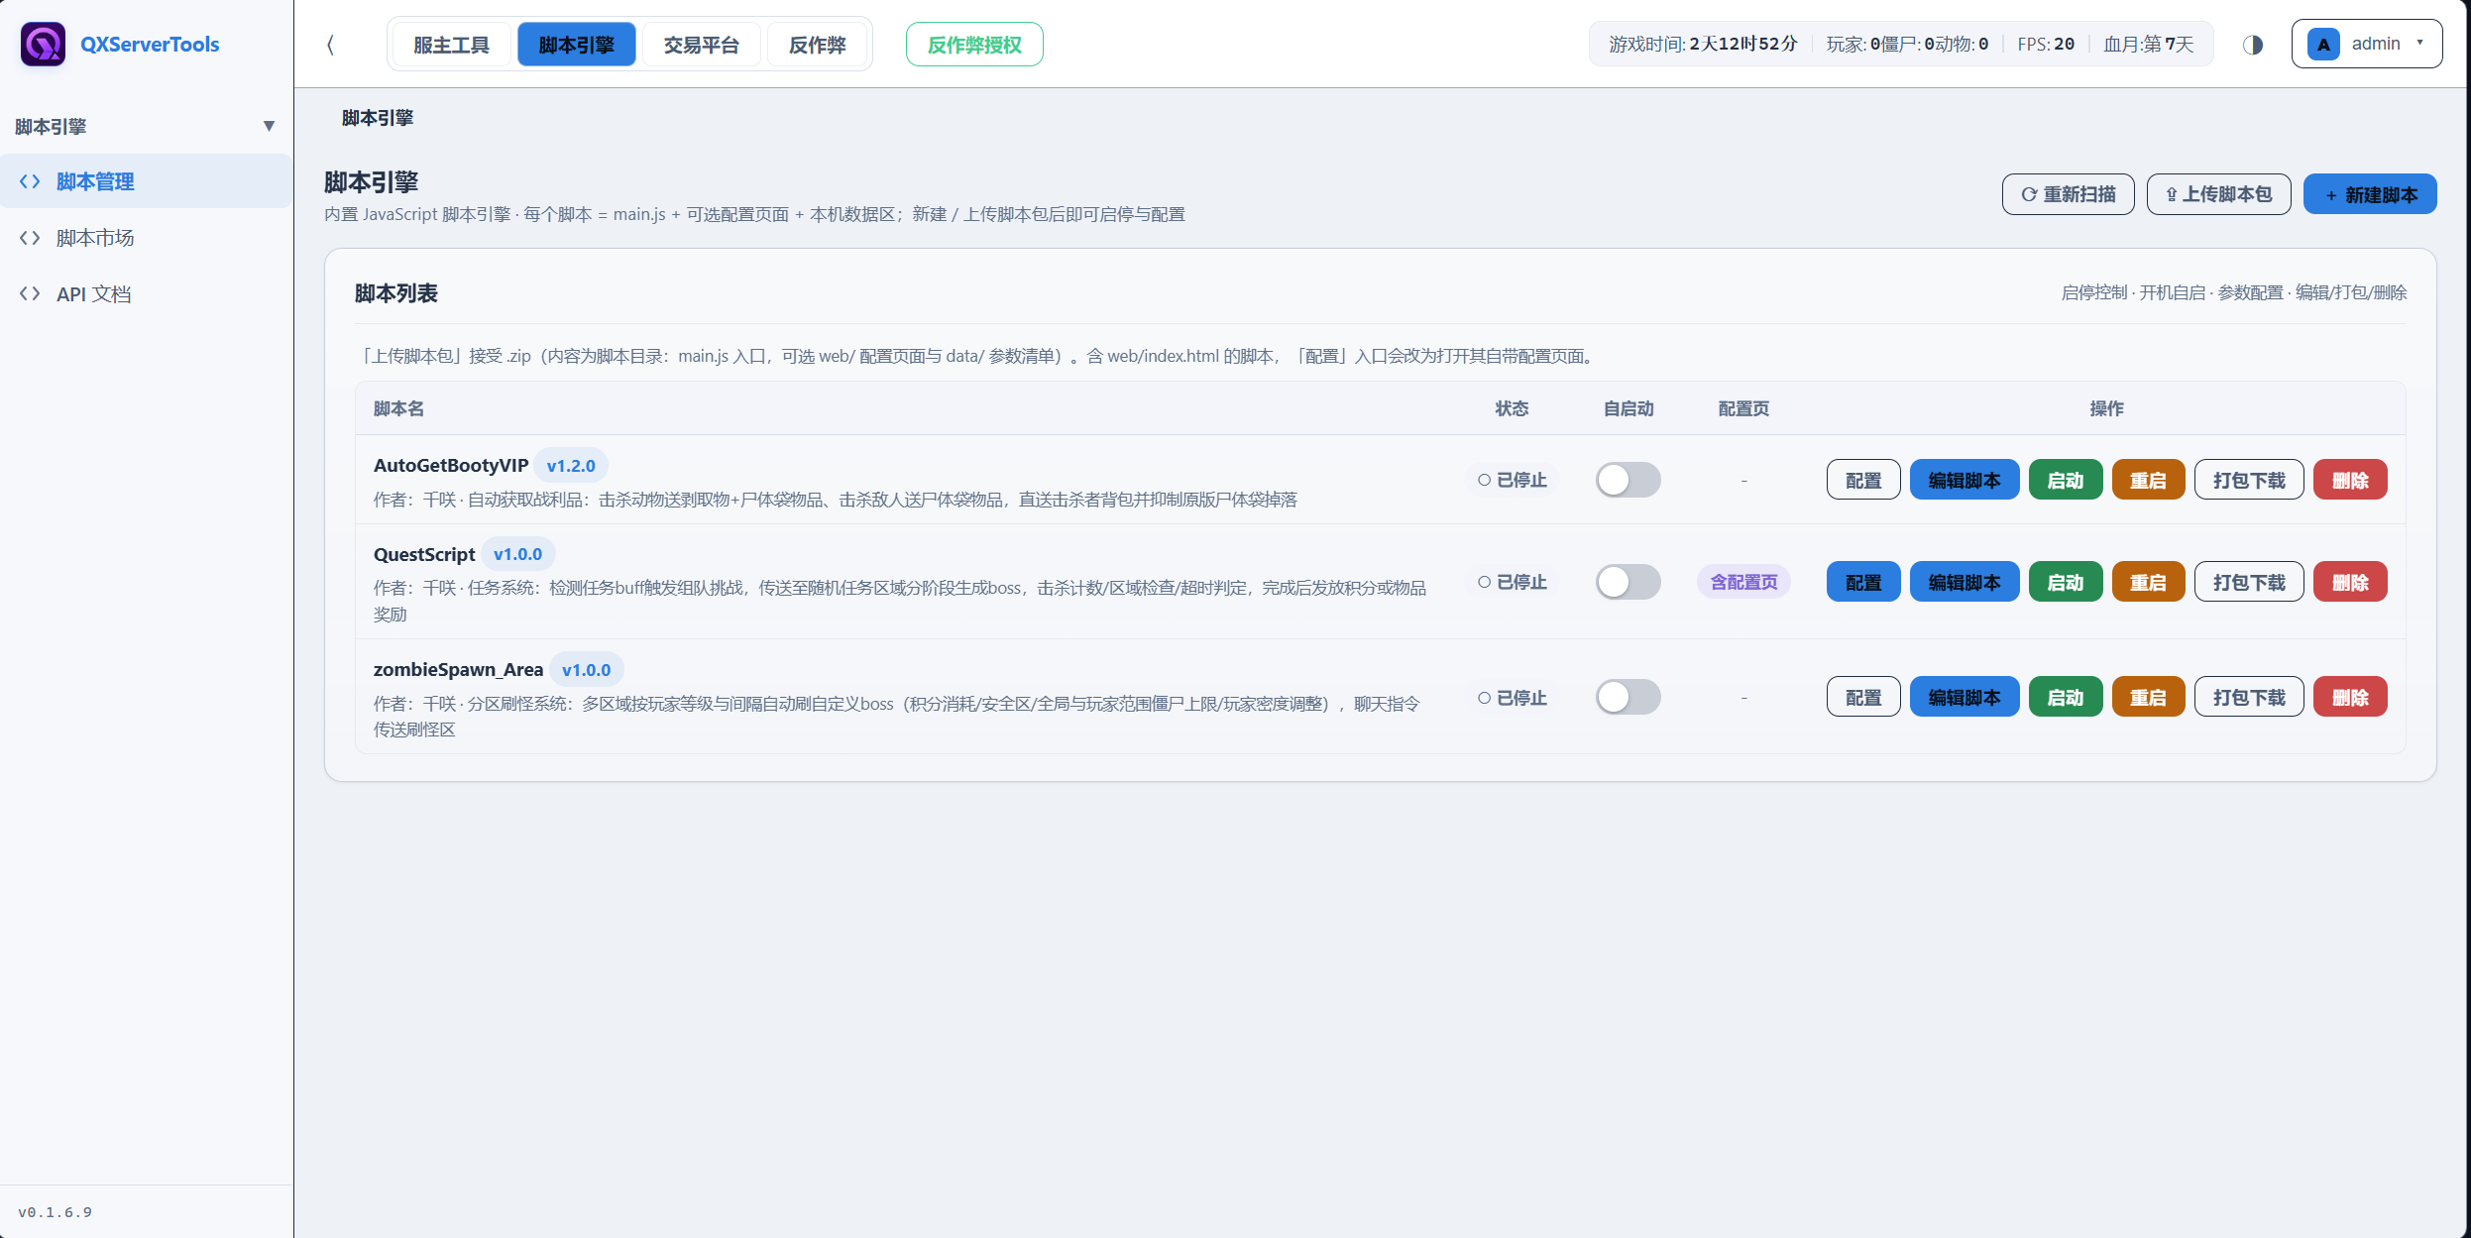Image resolution: width=2471 pixels, height=1238 pixels.
Task: Restart the QuestScript script
Action: (x=2148, y=582)
